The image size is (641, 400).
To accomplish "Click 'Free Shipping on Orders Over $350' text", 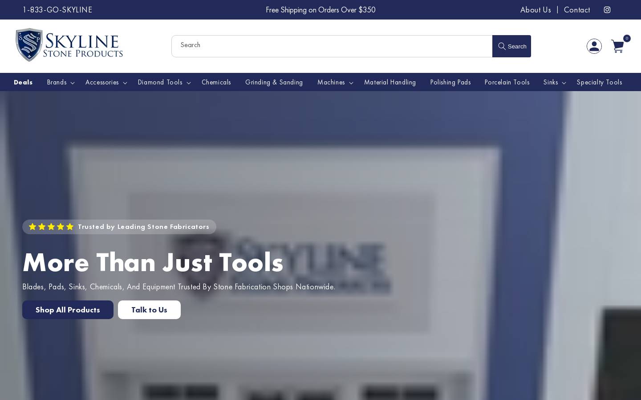I will pos(320,10).
